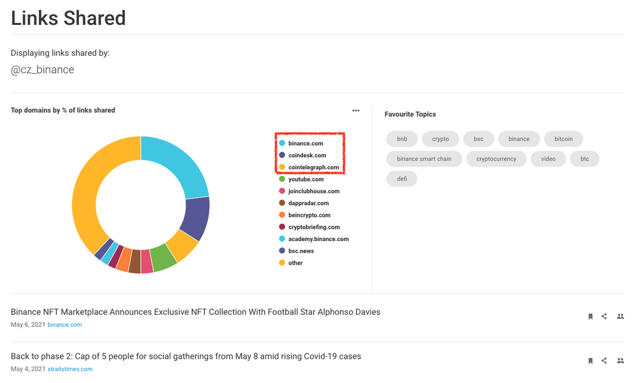Open people icon for Back to phase 2 article
This screenshot has width=636, height=383.
pyautogui.click(x=620, y=361)
